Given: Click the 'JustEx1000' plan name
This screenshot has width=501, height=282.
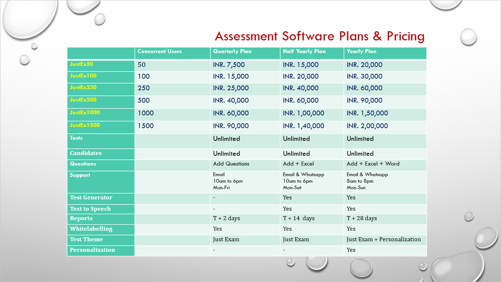Looking at the screenshot, I should (85, 112).
